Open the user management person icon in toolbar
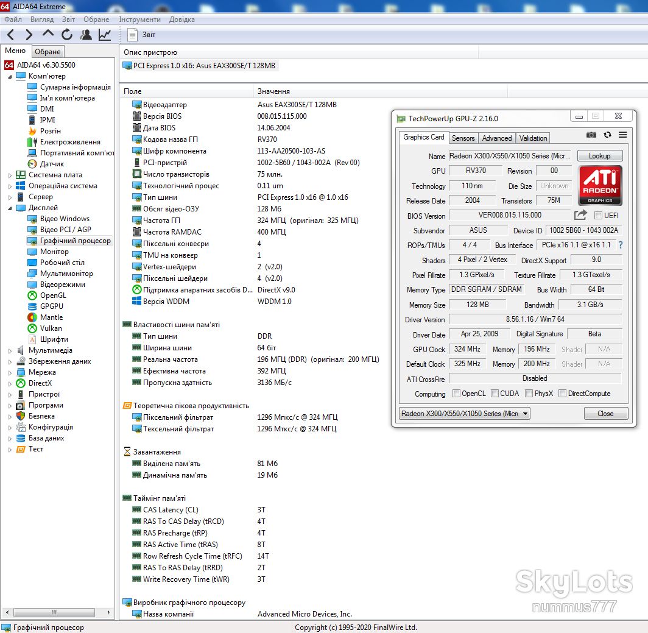Image resolution: width=648 pixels, height=633 pixels. coord(86,35)
